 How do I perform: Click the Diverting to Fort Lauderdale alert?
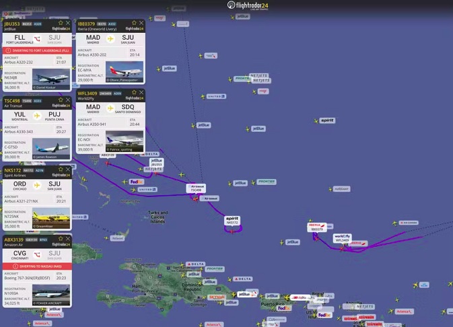tap(37, 50)
